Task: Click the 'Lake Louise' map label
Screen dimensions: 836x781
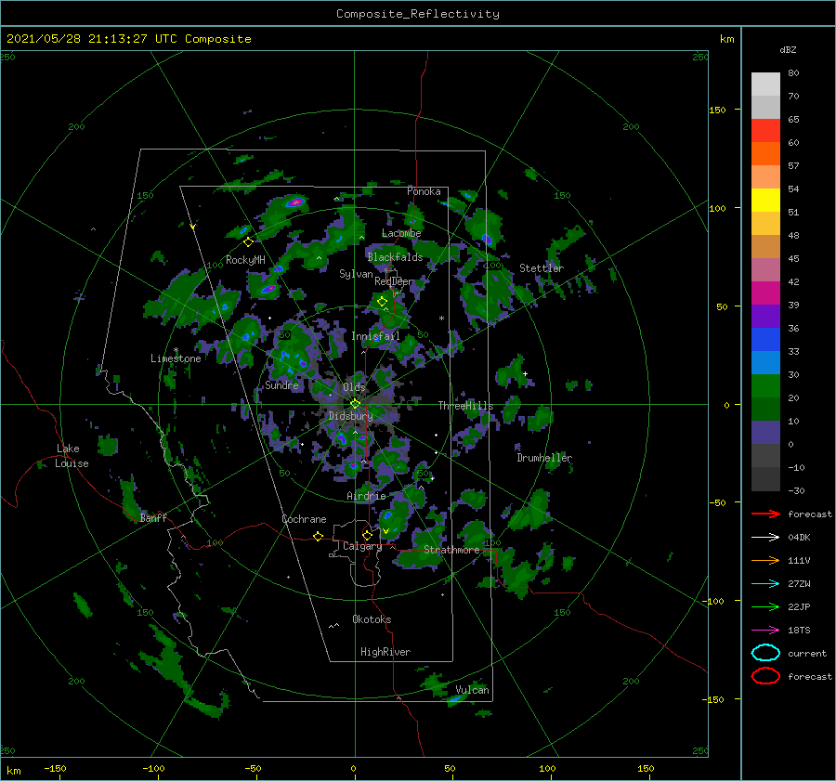Action: point(72,456)
